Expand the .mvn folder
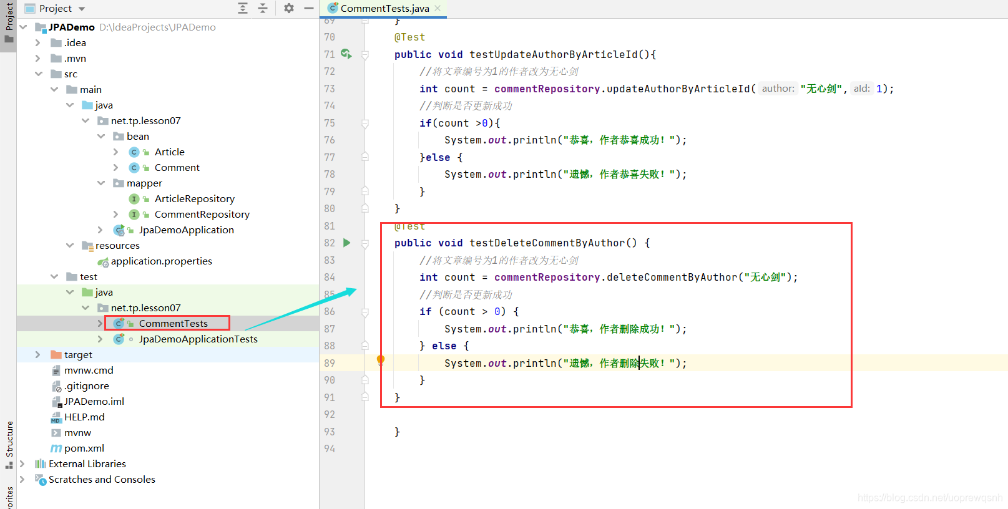The height and width of the screenshot is (509, 1008). (38, 58)
